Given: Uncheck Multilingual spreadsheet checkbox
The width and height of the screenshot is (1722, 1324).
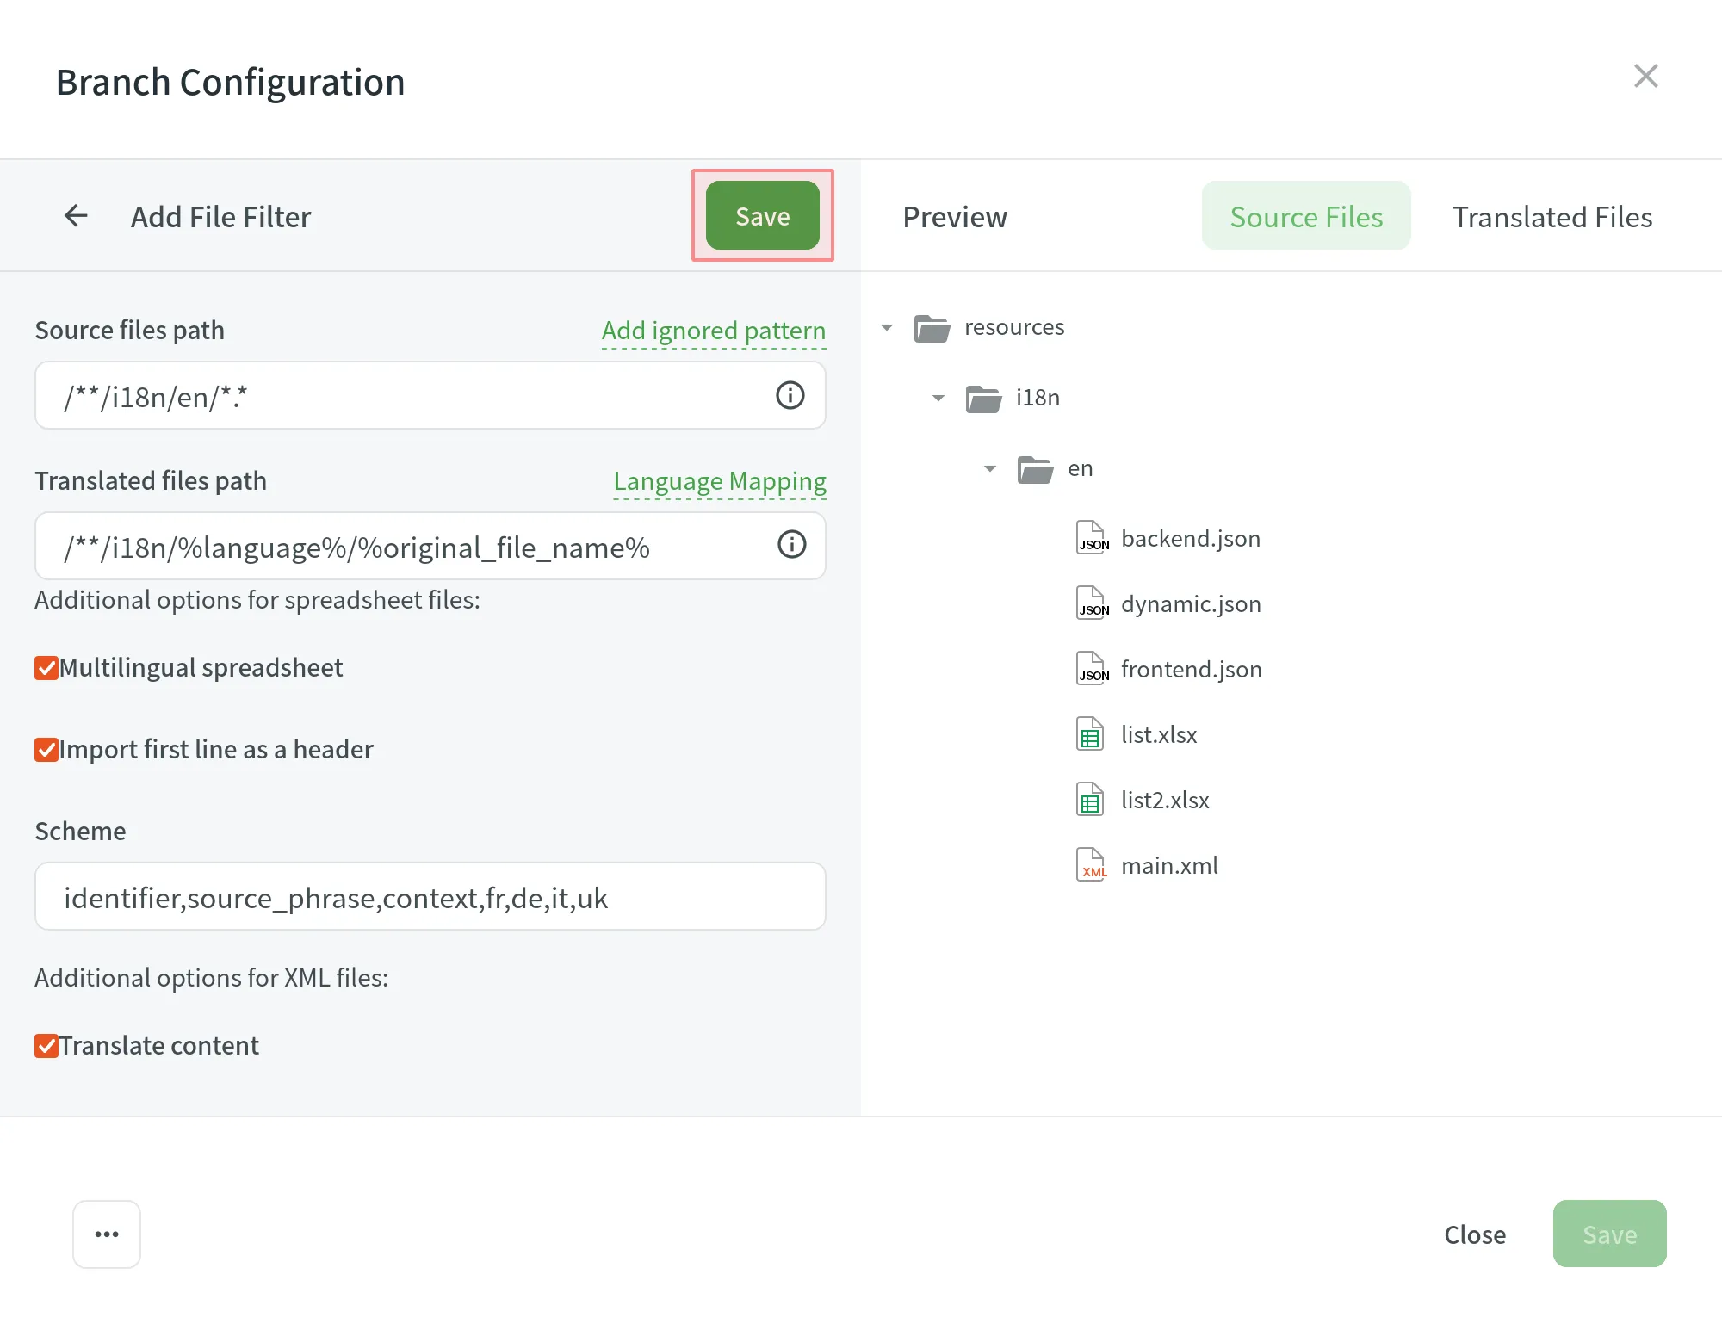Looking at the screenshot, I should point(46,668).
